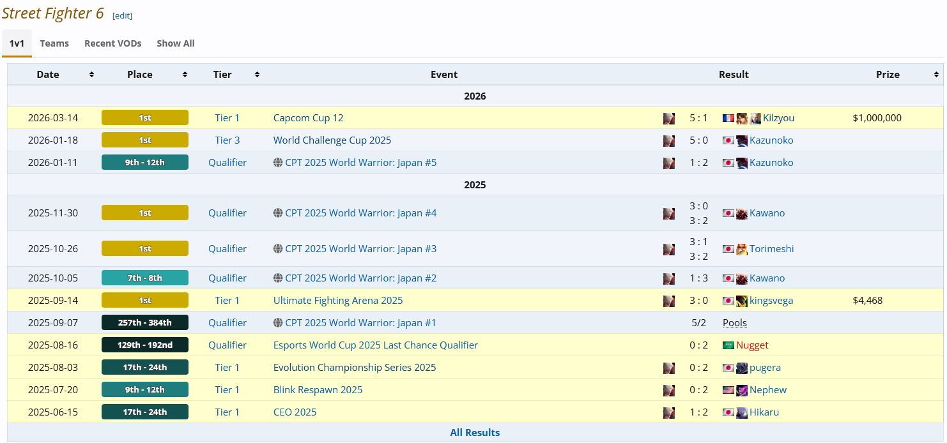Click the opponent character icon beside Torimeshi
This screenshot has width=947, height=443.
coord(742,249)
